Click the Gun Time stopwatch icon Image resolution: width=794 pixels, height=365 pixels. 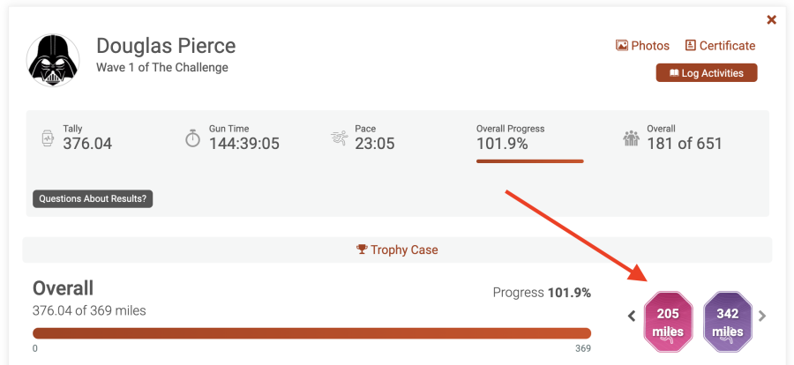pyautogui.click(x=192, y=138)
